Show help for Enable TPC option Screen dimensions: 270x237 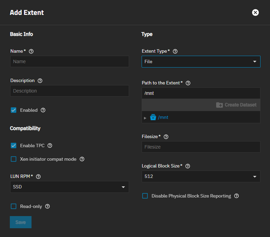pyautogui.click(x=50, y=146)
